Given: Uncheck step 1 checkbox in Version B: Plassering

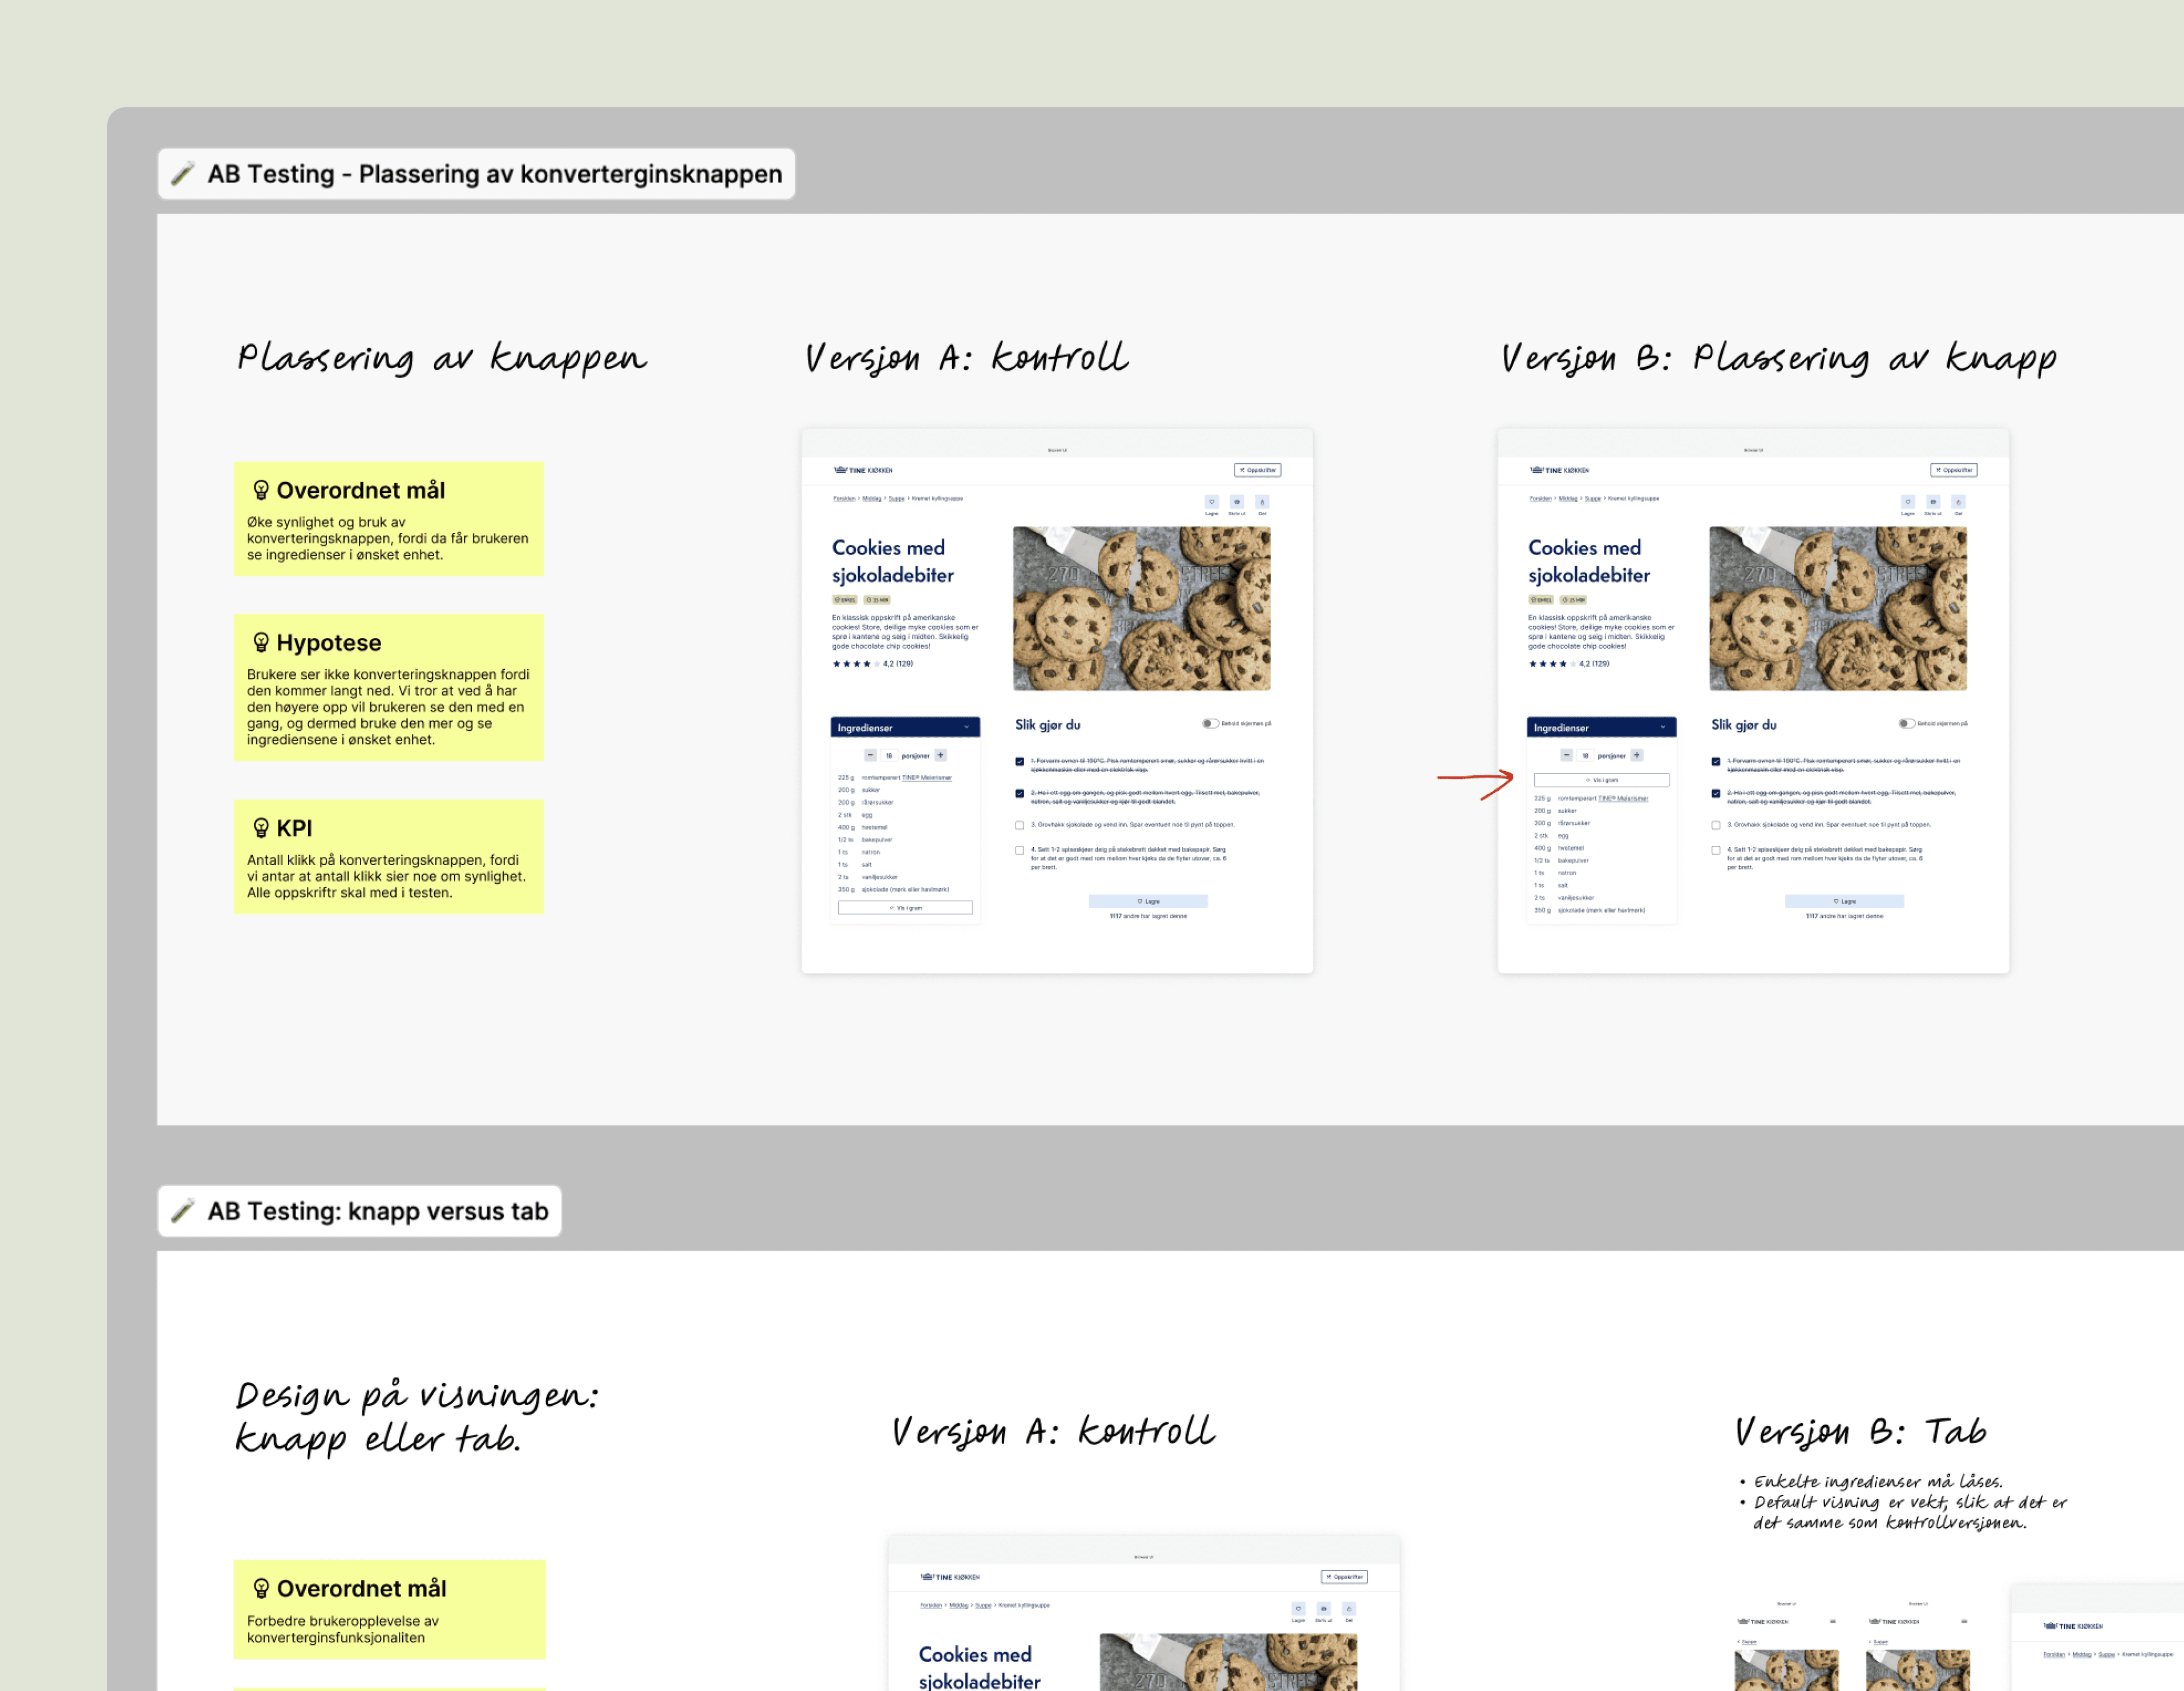Looking at the screenshot, I should [x=1716, y=762].
